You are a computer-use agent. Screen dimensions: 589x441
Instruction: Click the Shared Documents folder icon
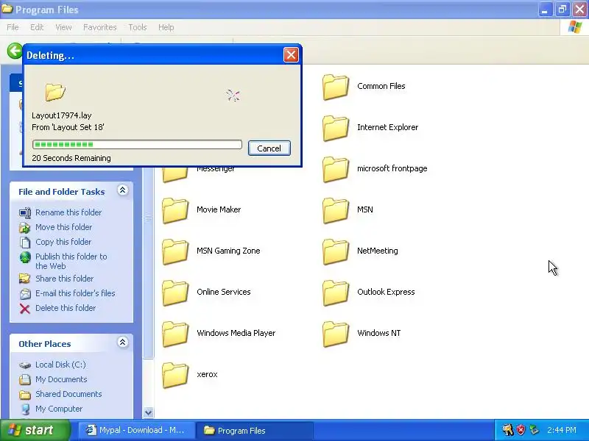pyautogui.click(x=25, y=395)
